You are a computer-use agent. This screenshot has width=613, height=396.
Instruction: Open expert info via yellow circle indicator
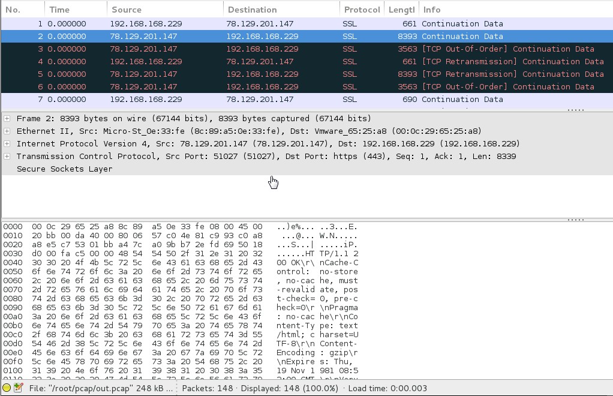pos(7,388)
